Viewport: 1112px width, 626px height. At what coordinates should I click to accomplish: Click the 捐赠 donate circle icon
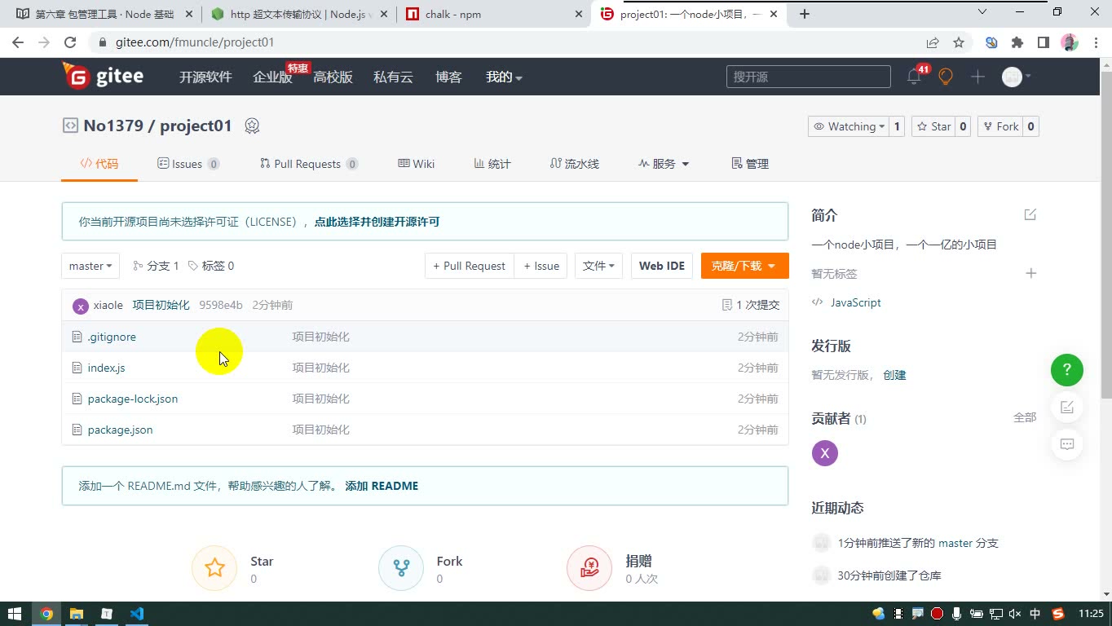pos(589,568)
